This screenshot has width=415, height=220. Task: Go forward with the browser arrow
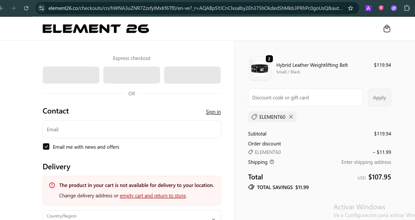click(x=13, y=8)
